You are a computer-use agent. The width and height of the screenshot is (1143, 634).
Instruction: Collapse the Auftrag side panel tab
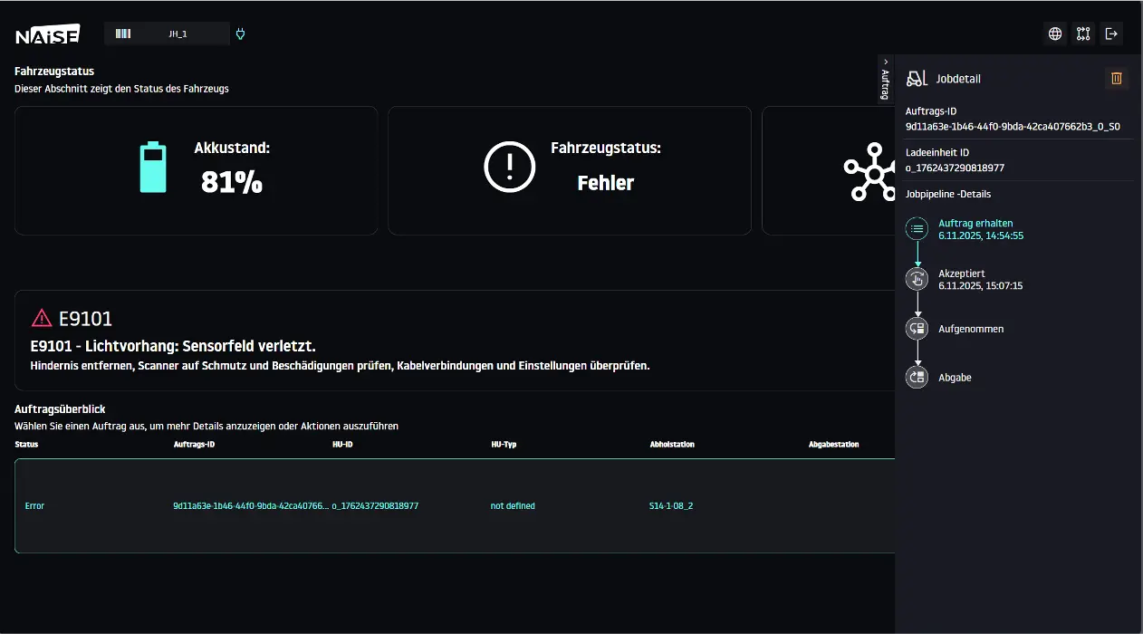pos(885,79)
